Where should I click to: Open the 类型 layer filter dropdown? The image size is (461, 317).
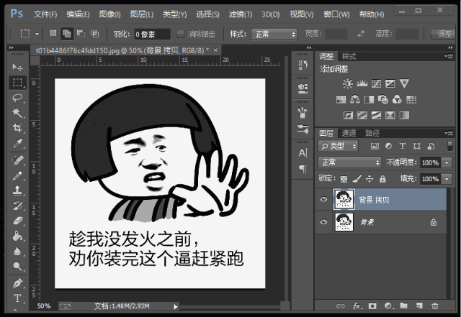click(x=338, y=146)
